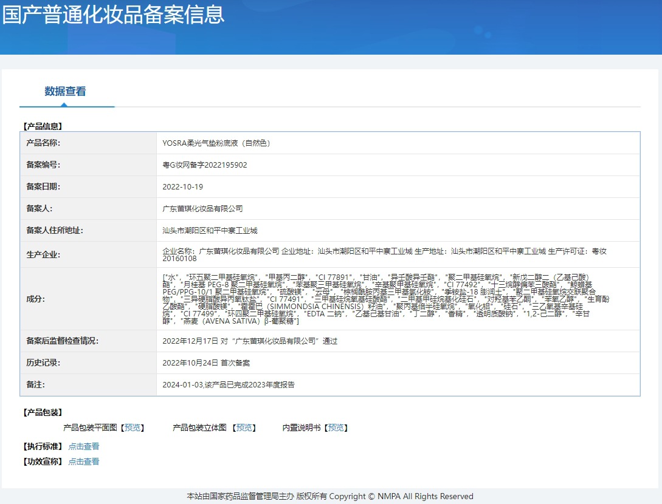
Task: Click the 备案人住所地址 value cell
Action: [210, 231]
